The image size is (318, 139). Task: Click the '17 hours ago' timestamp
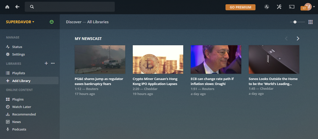pos(85,94)
